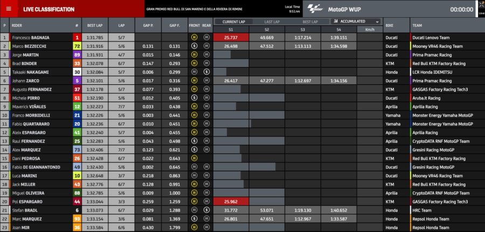Open the hamburger menu beside Live Classification
The height and width of the screenshot is (232, 485).
(x=9, y=9)
